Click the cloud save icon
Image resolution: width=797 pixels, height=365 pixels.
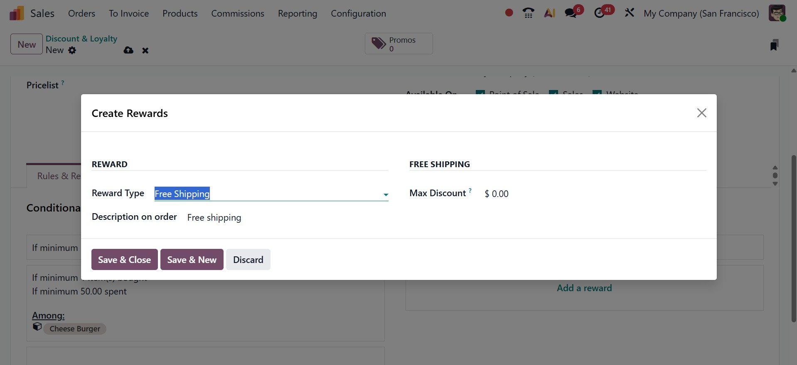(128, 50)
